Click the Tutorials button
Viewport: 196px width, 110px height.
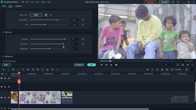tap(164, 2)
